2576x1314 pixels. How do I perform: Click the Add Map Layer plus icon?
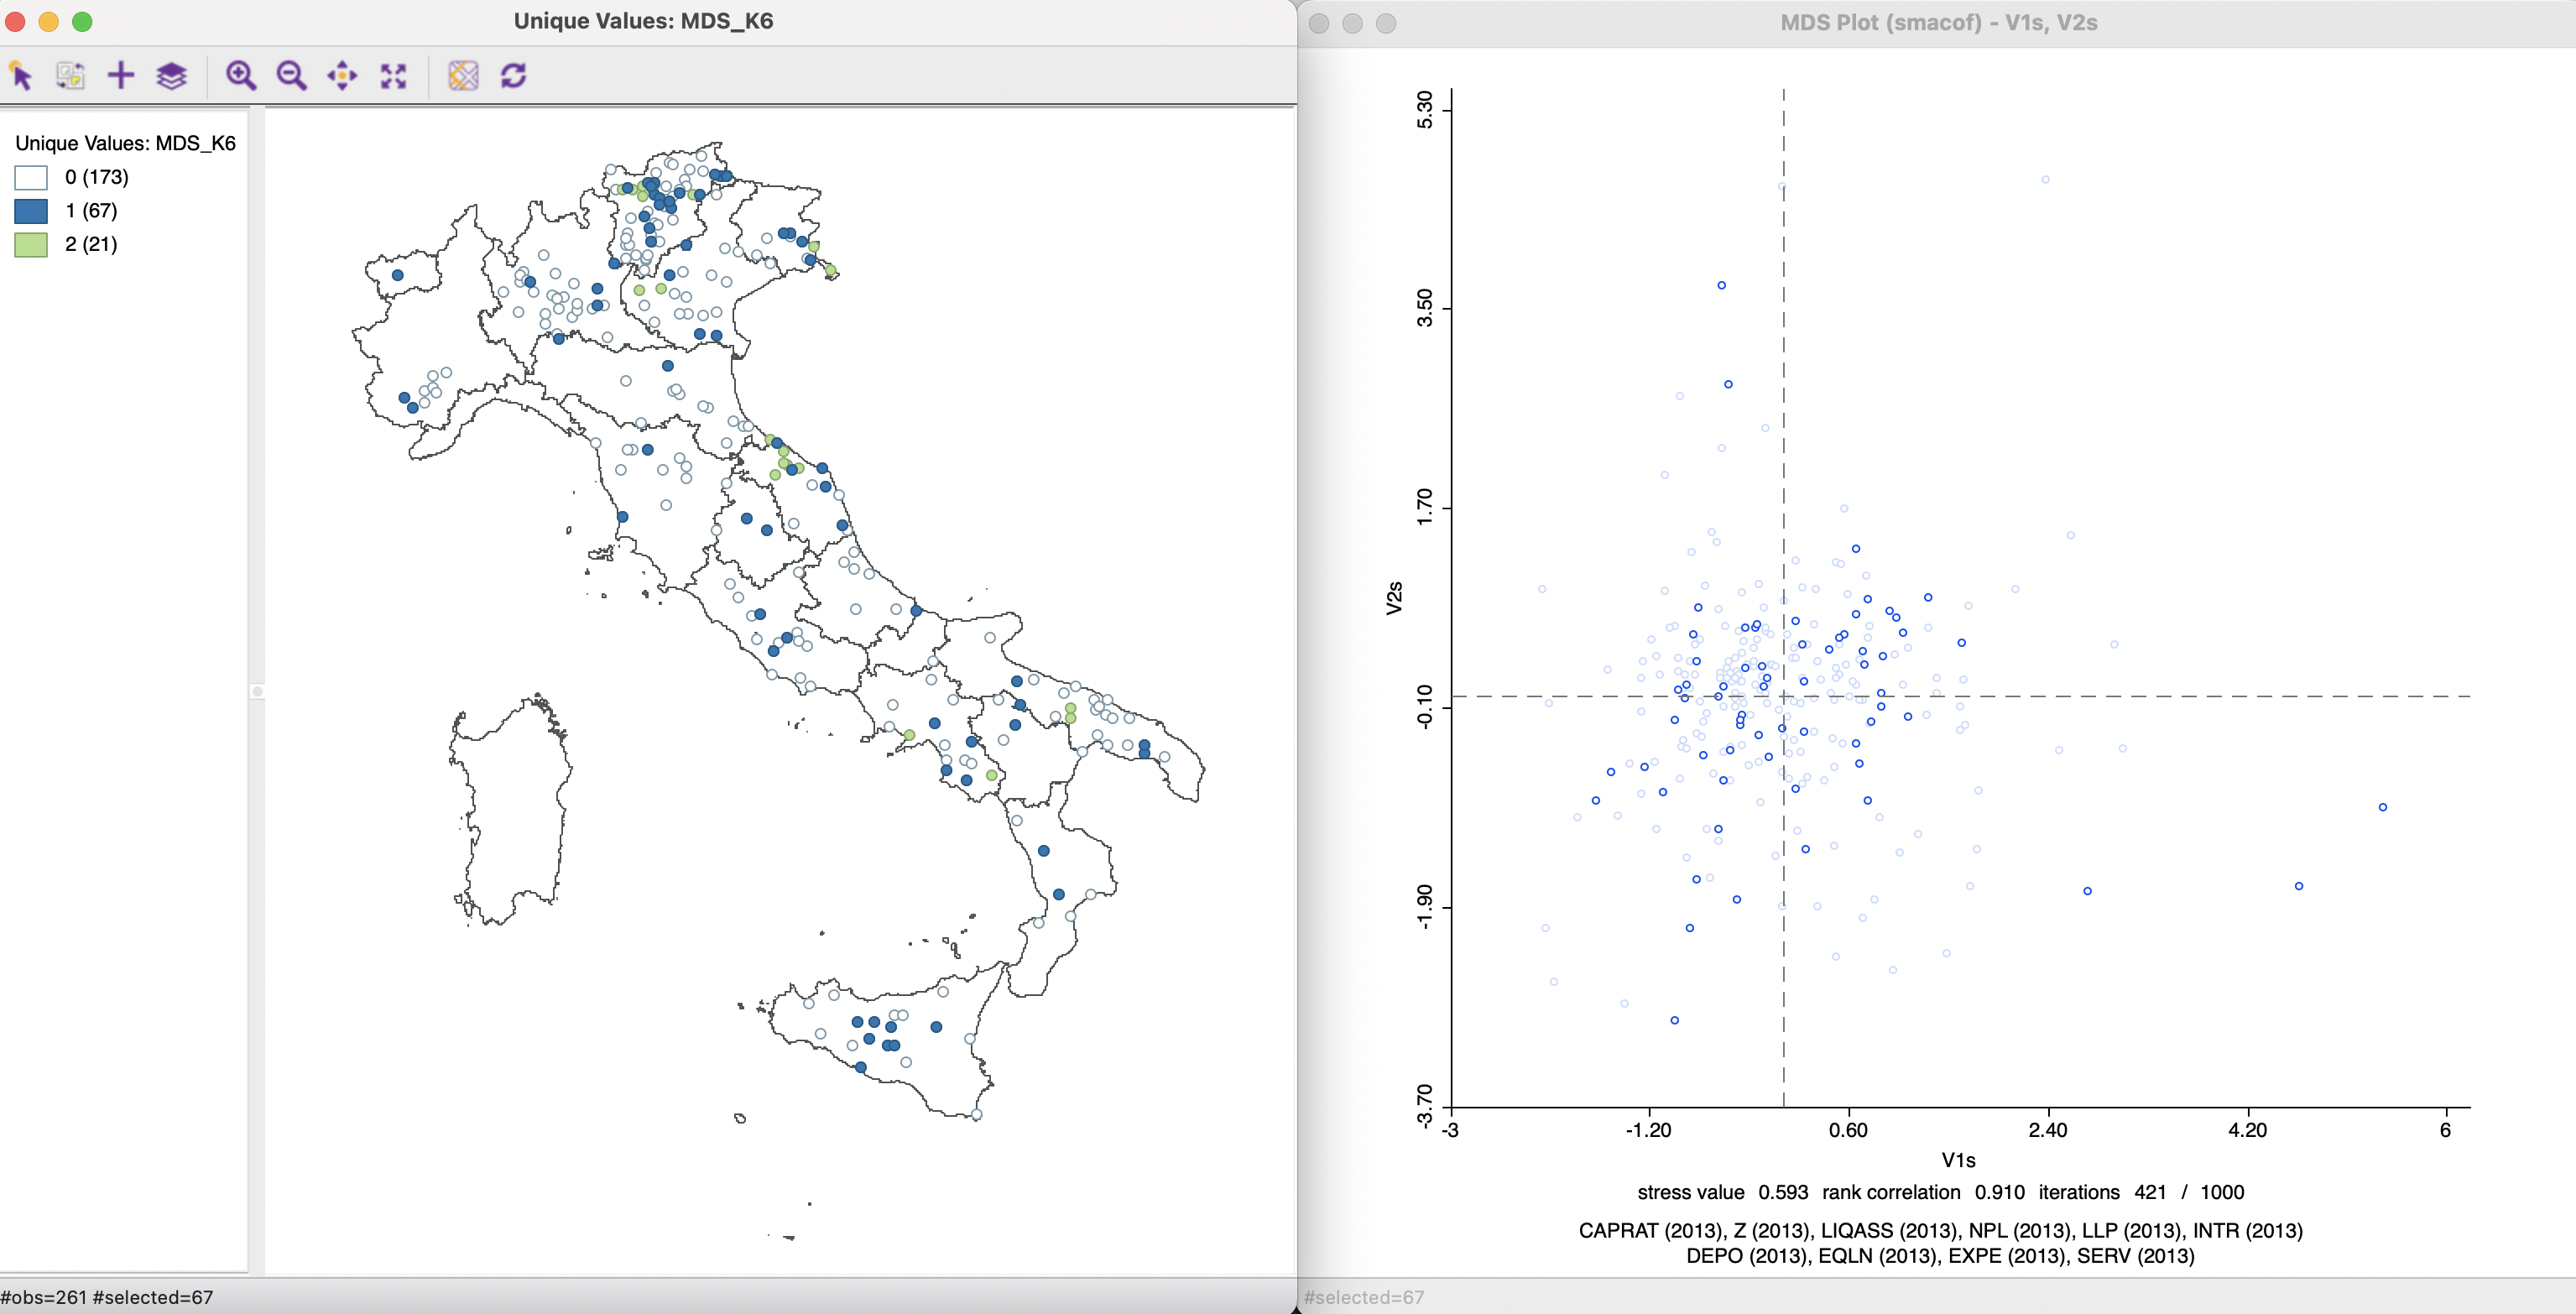pyautogui.click(x=121, y=75)
